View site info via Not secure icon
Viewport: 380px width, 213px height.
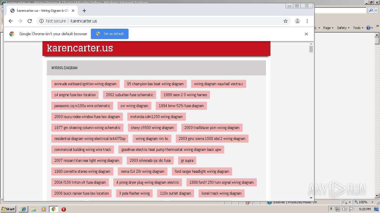click(x=42, y=21)
